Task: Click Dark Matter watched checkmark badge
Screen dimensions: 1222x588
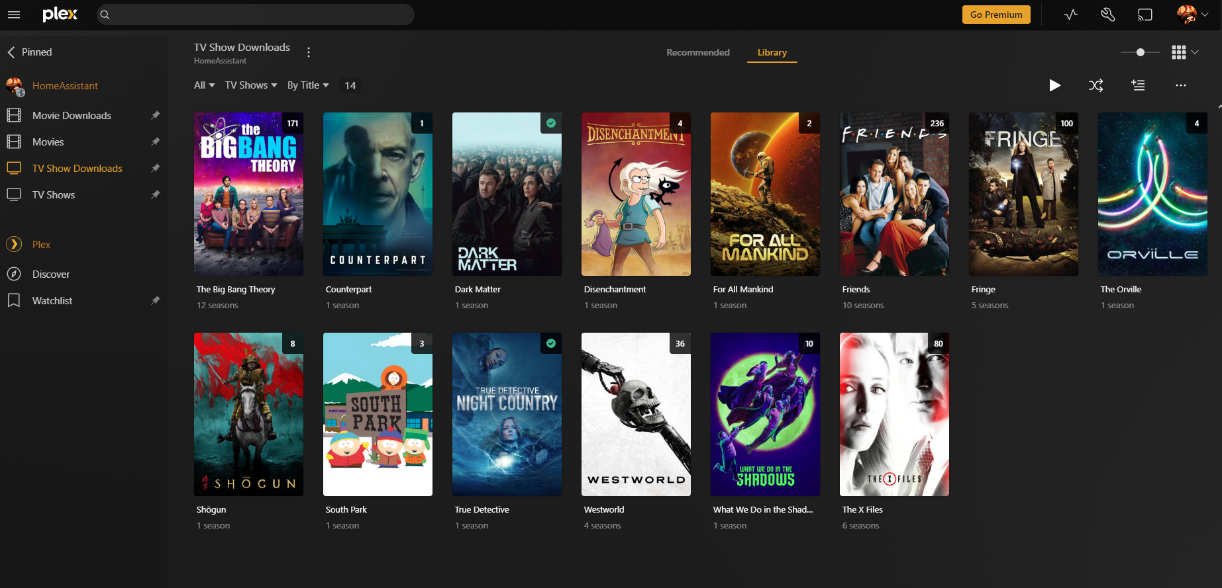Action: pos(551,123)
